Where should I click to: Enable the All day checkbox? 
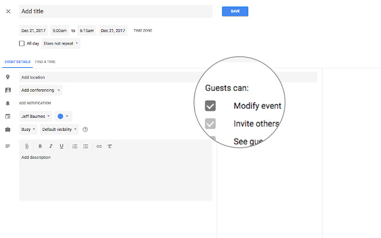pos(21,43)
